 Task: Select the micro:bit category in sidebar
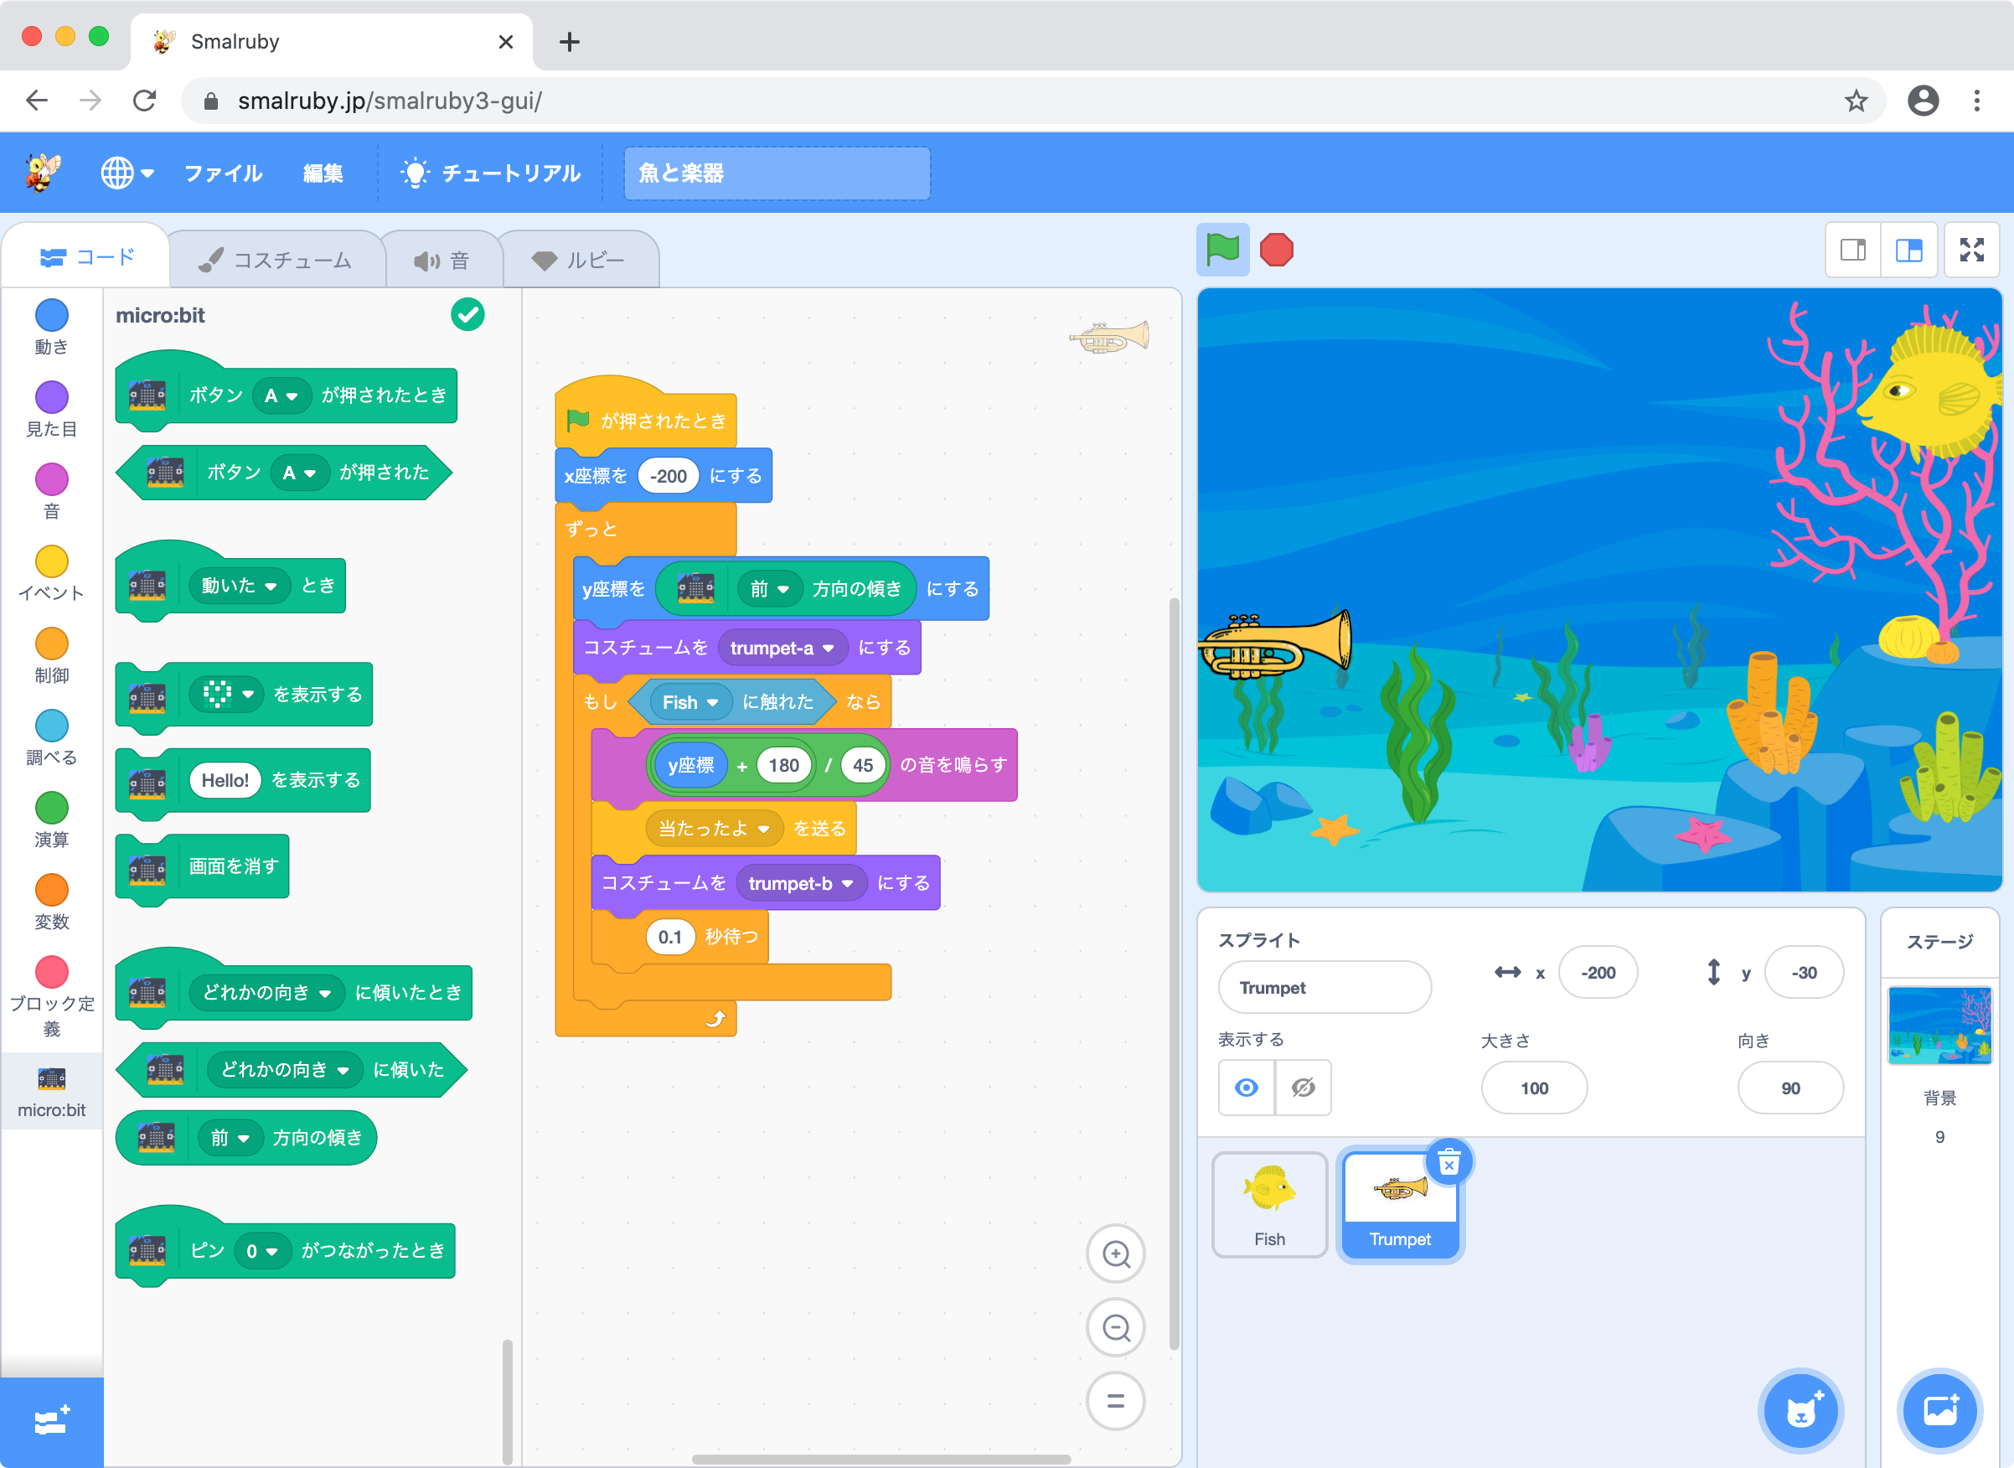pos(52,1091)
